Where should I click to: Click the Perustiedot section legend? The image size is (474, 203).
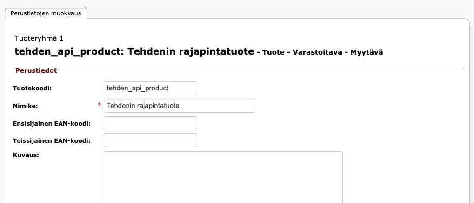pos(36,70)
